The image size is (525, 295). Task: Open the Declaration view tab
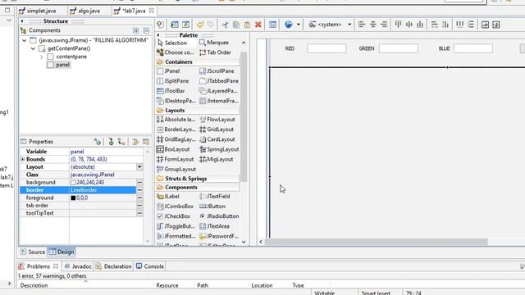click(114, 266)
